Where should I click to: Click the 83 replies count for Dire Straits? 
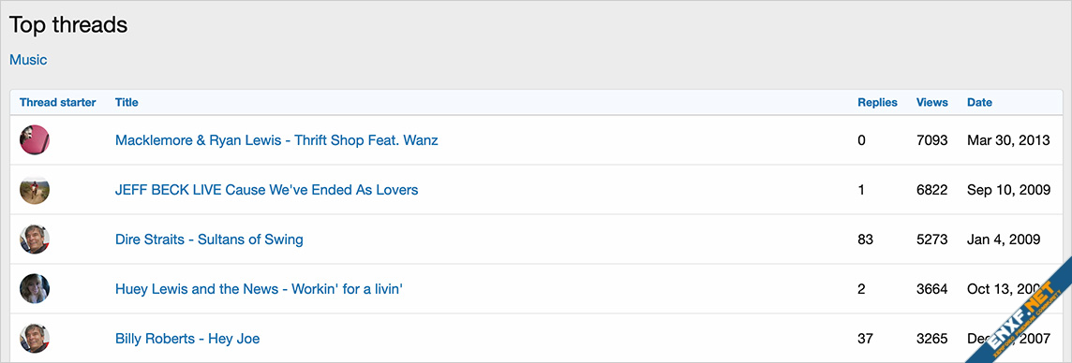tap(865, 240)
